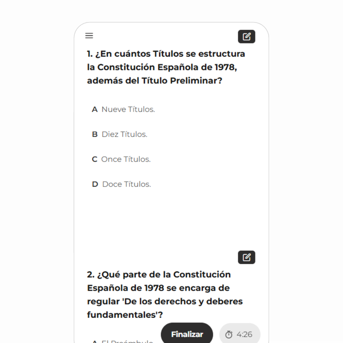The image size is (343, 343).
Task: Click the edit icon above question 2
Action: pos(247,257)
